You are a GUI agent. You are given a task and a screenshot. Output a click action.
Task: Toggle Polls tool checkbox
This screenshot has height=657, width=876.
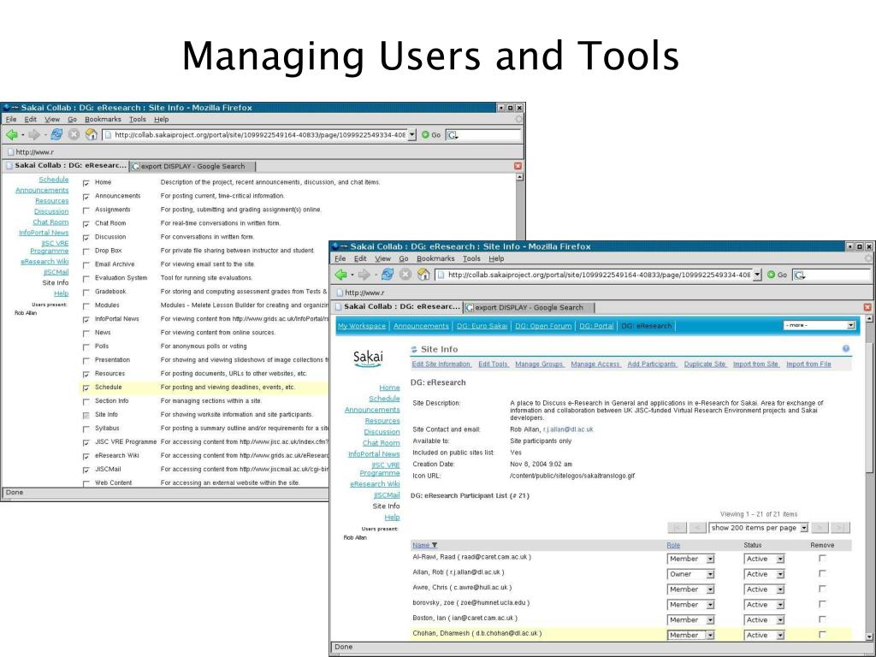[x=86, y=347]
